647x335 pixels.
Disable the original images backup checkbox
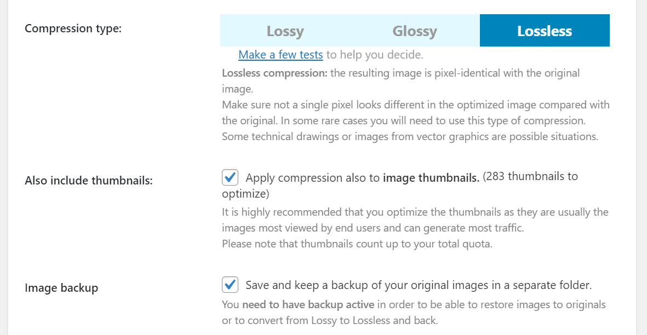coord(230,285)
